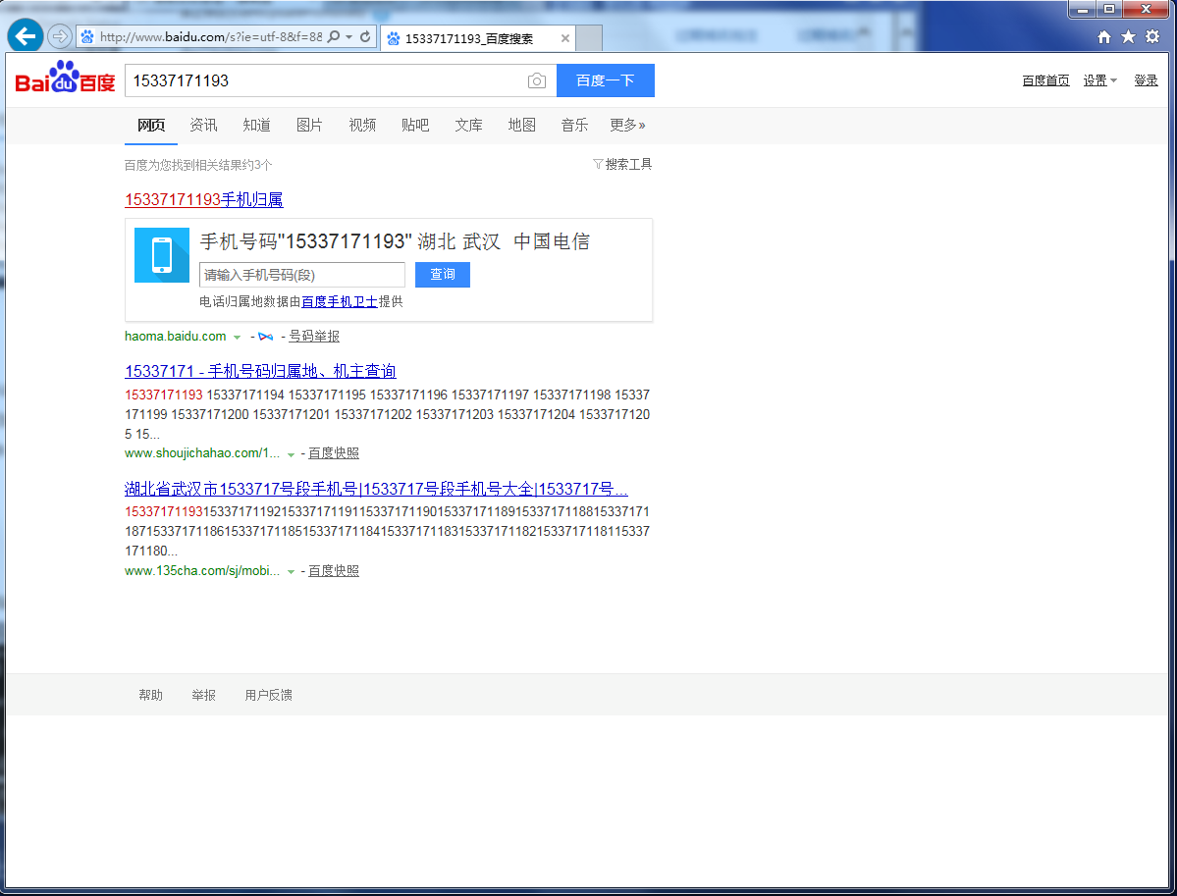The width and height of the screenshot is (1177, 896).
Task: Expand the haoma.baidu.com dropdown arrow
Action: [x=237, y=337]
